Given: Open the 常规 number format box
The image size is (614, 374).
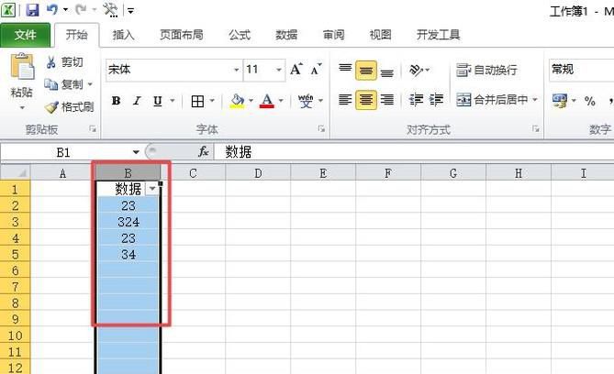Looking at the screenshot, I should [x=581, y=70].
